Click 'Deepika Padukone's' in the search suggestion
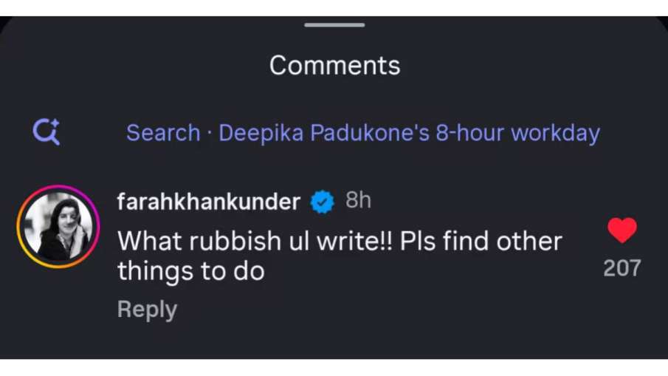The image size is (668, 376). tap(325, 133)
